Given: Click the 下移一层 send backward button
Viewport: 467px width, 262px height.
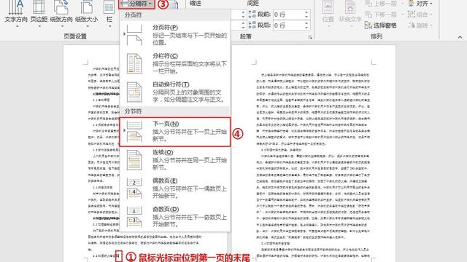Looking at the screenshot, I should point(384,15).
